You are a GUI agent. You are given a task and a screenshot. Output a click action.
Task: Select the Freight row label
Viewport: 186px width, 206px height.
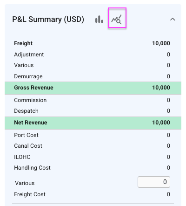click(23, 43)
